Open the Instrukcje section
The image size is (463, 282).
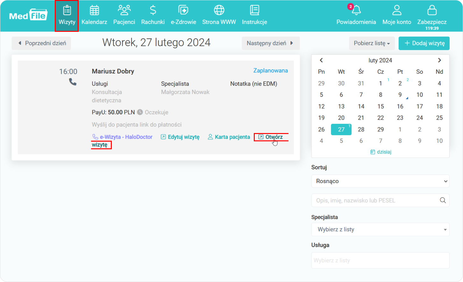point(254,16)
